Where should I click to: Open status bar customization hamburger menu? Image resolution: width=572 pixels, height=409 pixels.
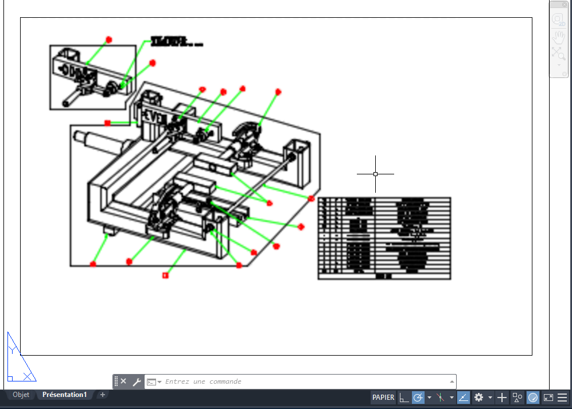coord(562,398)
